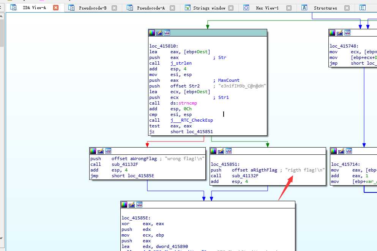Switch to the IDA View-A tab
Image resolution: width=377 pixels, height=251 pixels.
[x=35, y=8]
